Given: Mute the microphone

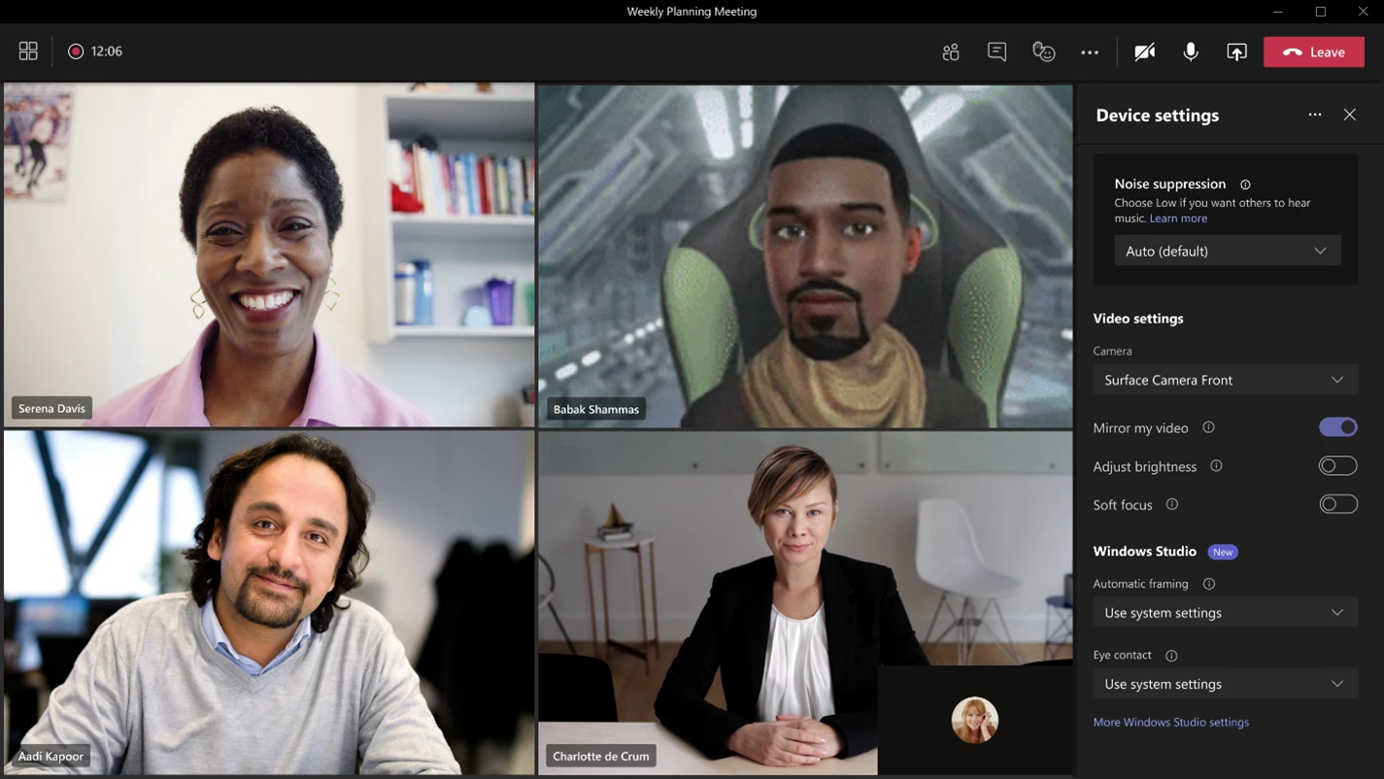Looking at the screenshot, I should click(1191, 51).
